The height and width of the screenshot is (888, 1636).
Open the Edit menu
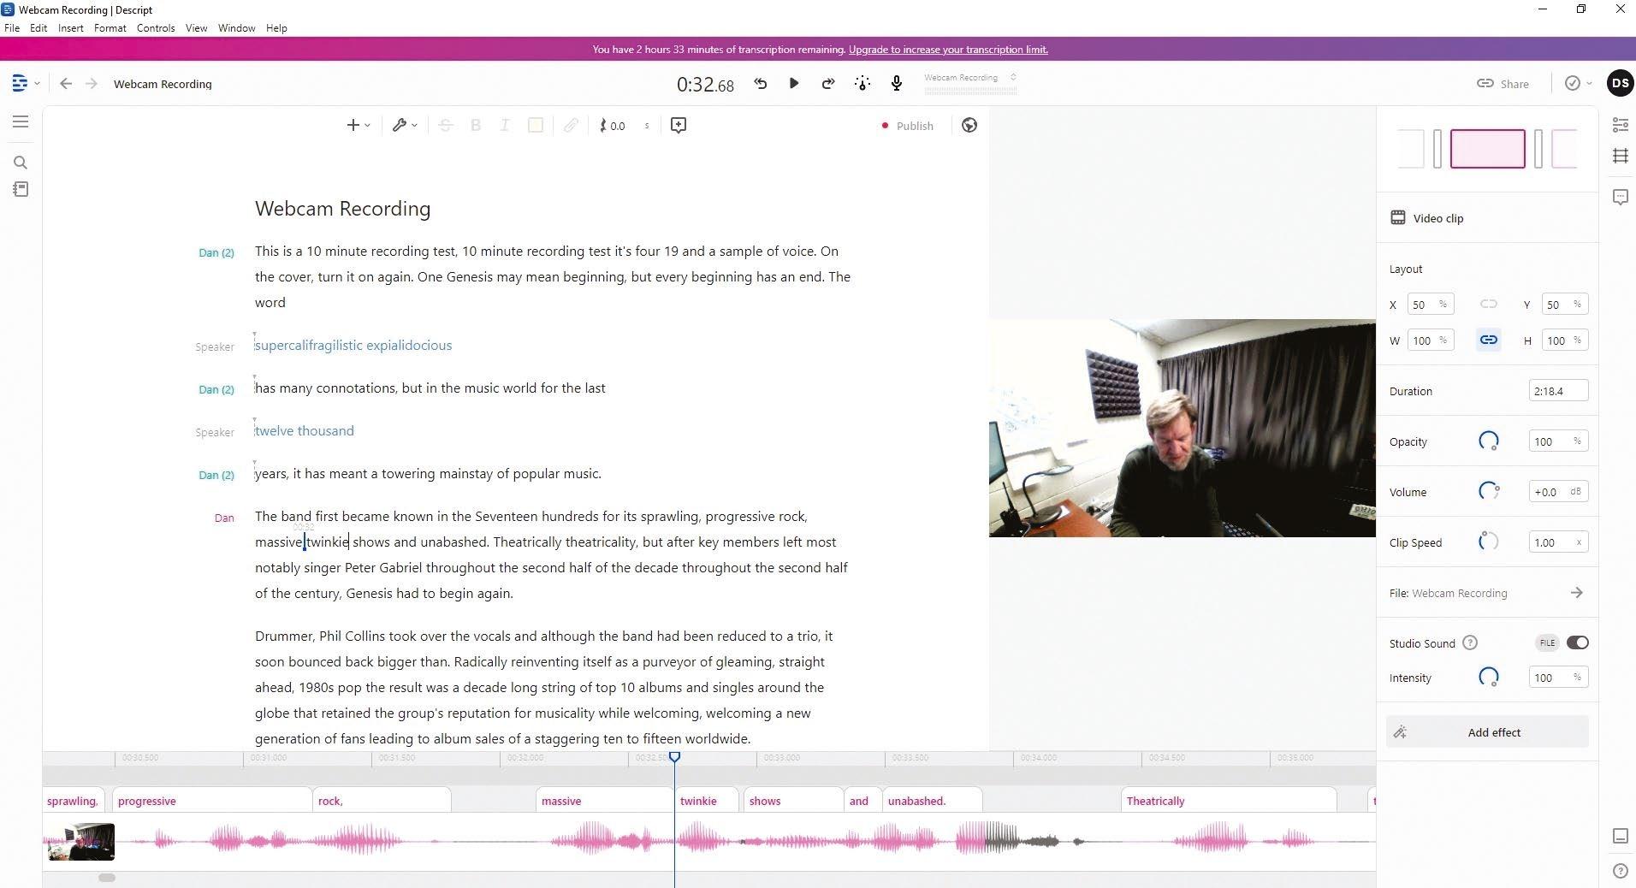pos(39,27)
